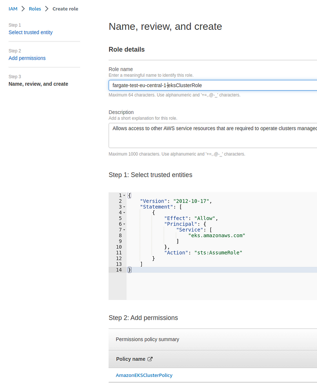Click the Step 1: Select trusted entities heading
Screen dimensions: 317x392
coord(151,175)
